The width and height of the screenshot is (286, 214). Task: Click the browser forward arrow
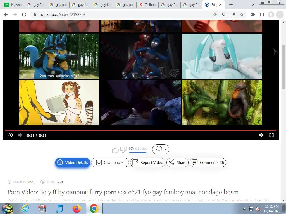(x=15, y=14)
